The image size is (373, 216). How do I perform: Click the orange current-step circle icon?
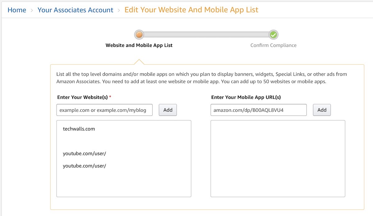139,34
